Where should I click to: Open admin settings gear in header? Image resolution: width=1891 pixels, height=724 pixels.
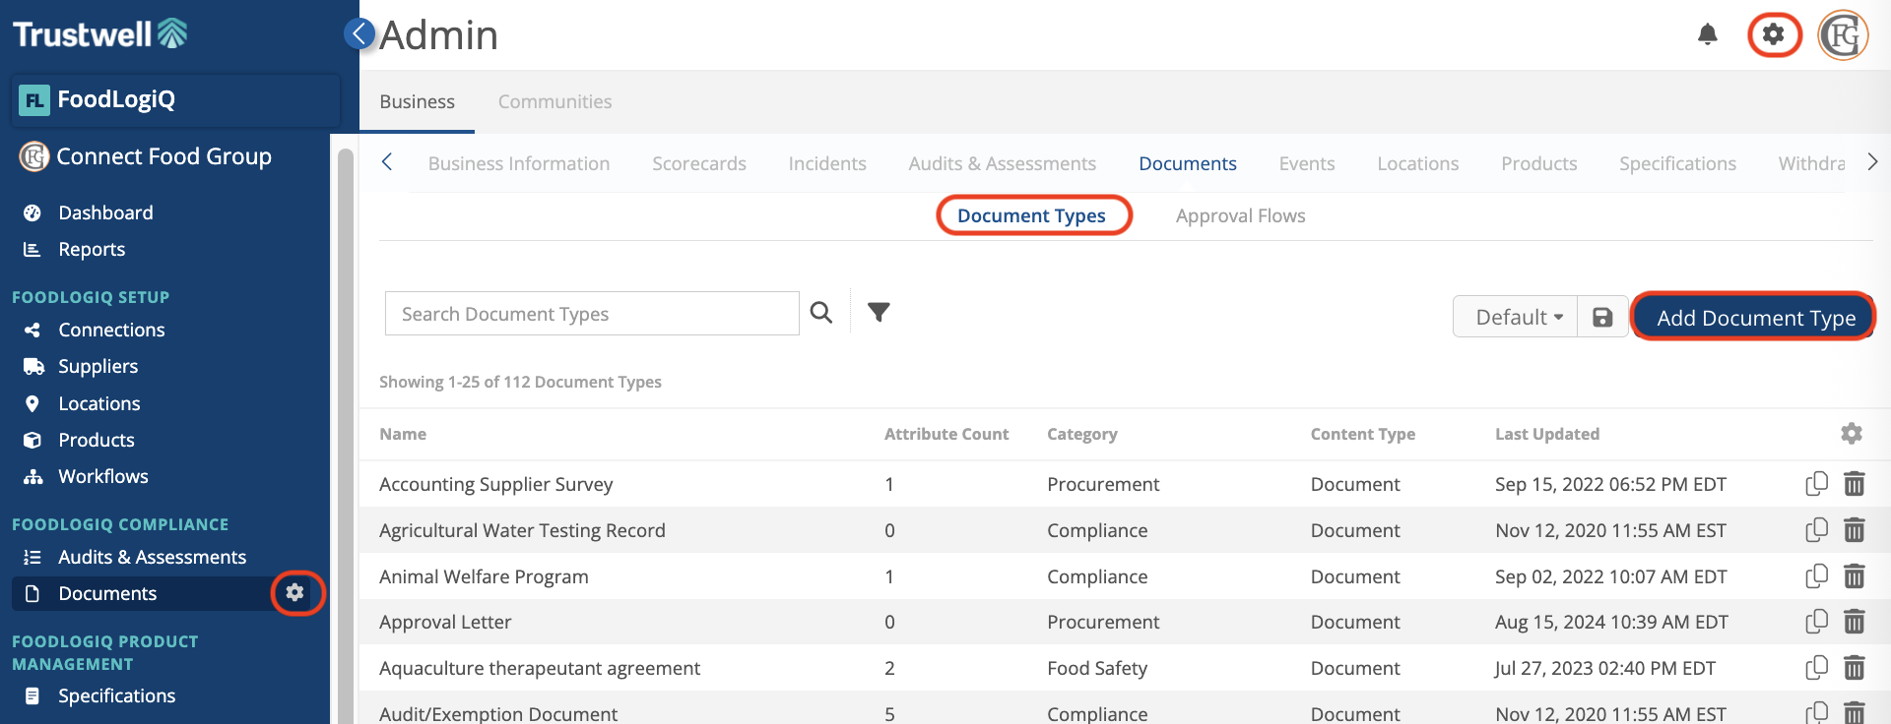coord(1774,35)
